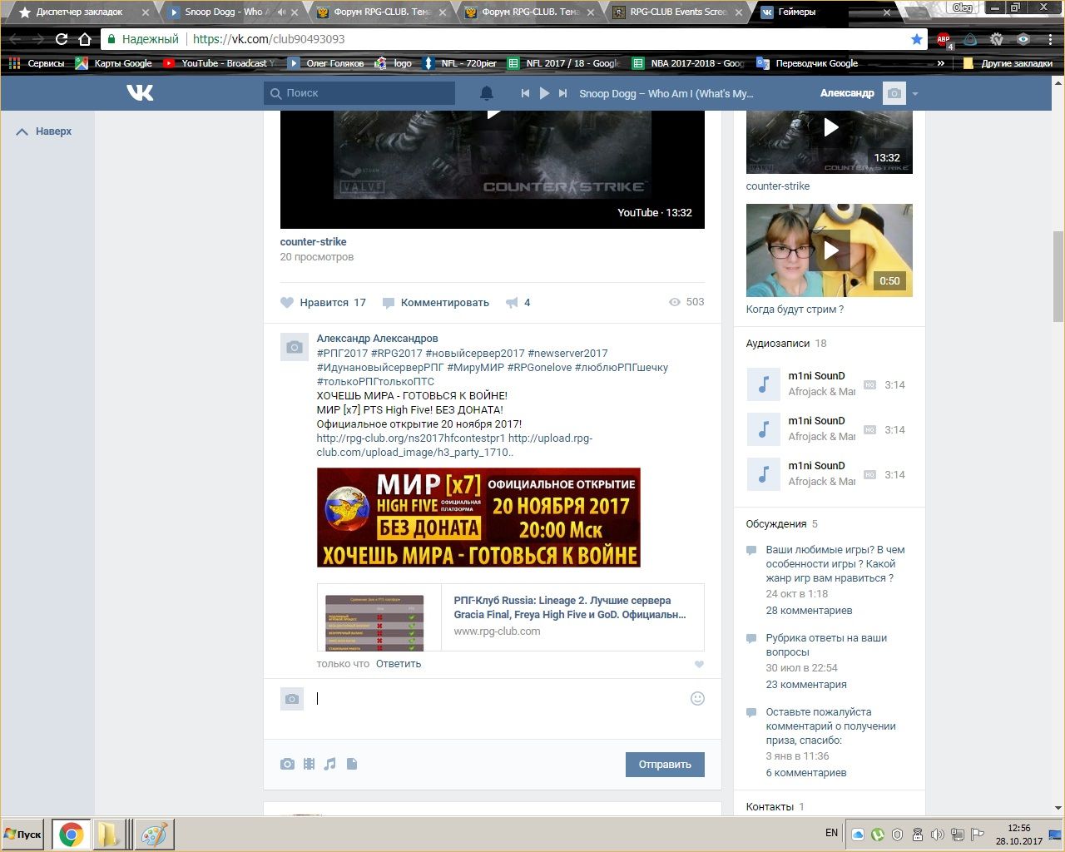Go back up with the Наверх link
This screenshot has height=852, width=1065.
point(44,131)
